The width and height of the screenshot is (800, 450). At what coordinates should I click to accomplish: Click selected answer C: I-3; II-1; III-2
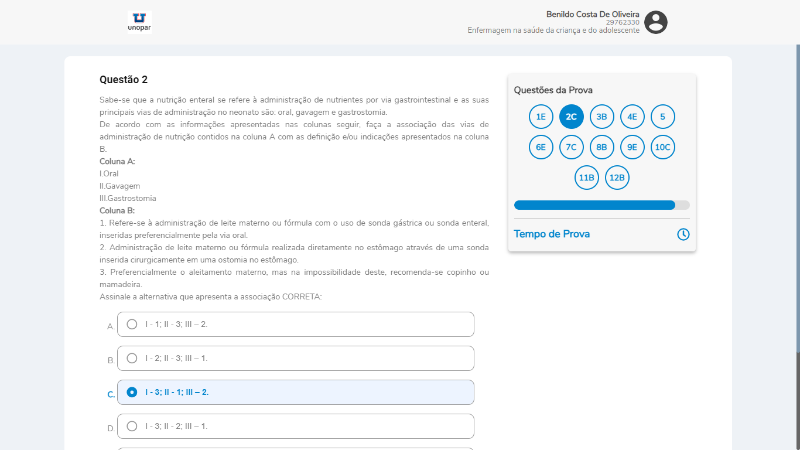[x=132, y=392]
